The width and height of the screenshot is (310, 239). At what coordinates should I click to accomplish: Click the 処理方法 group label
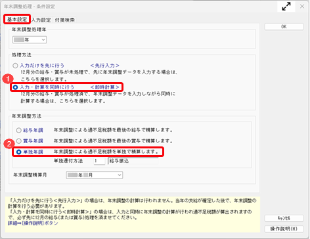click(x=21, y=55)
